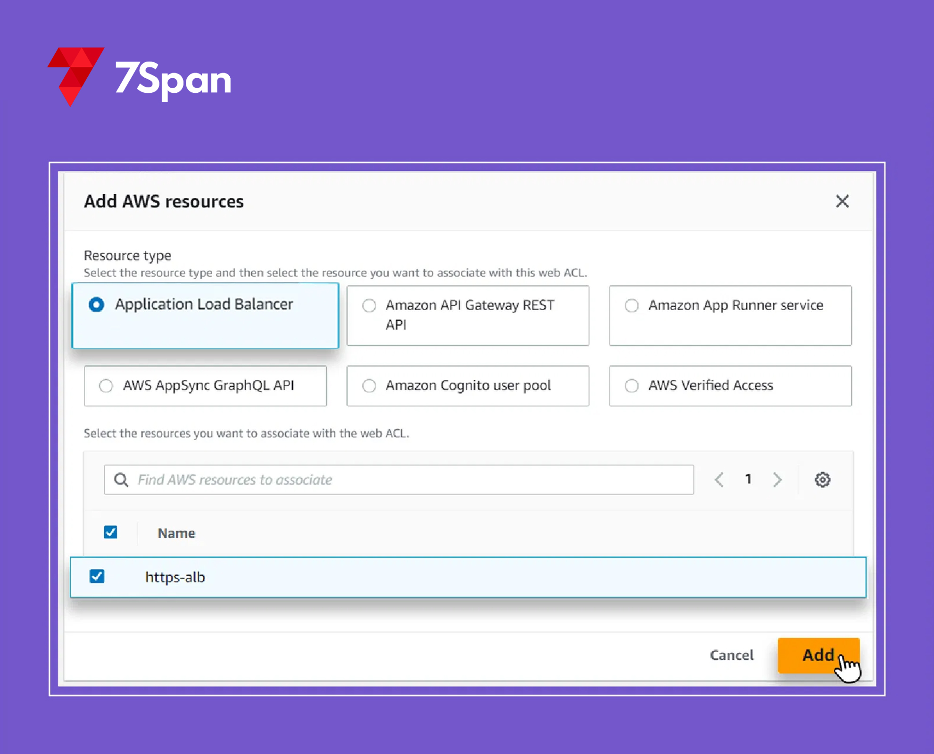Go to previous page of resources
This screenshot has height=754, width=934.
(719, 480)
